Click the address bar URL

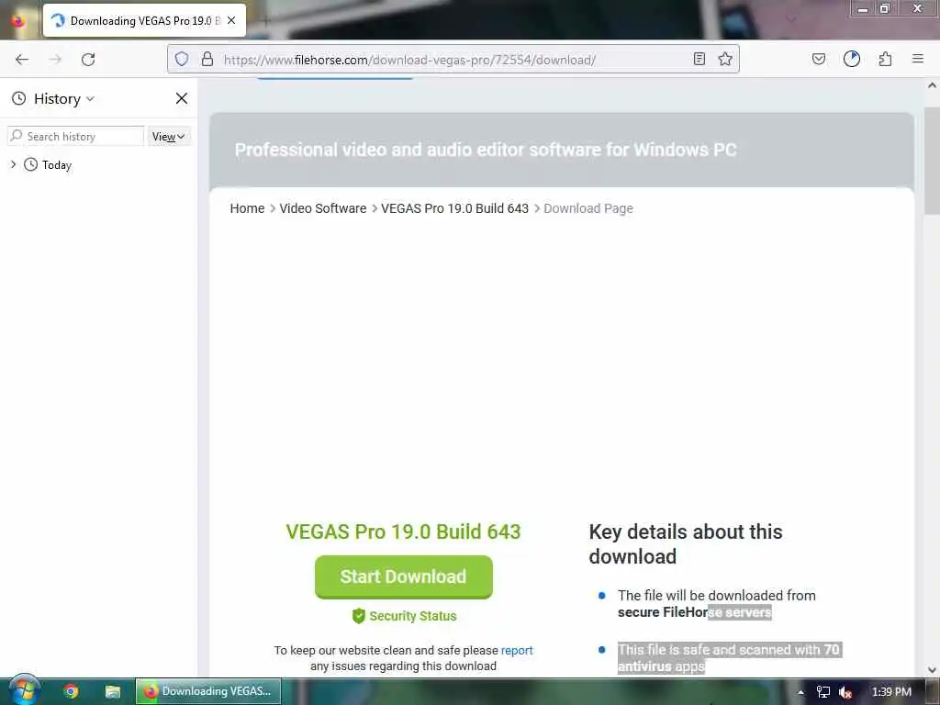coord(409,60)
